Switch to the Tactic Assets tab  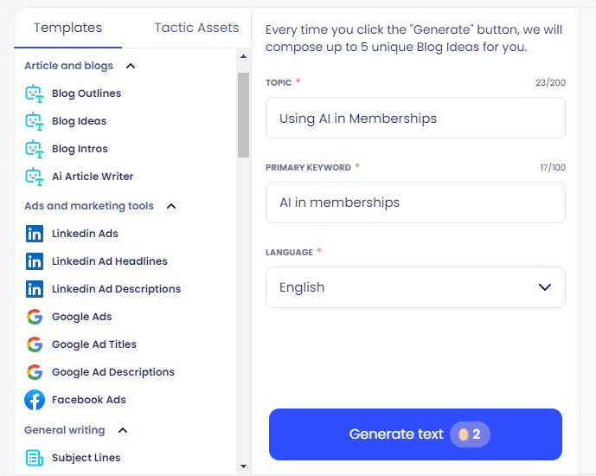point(196,28)
